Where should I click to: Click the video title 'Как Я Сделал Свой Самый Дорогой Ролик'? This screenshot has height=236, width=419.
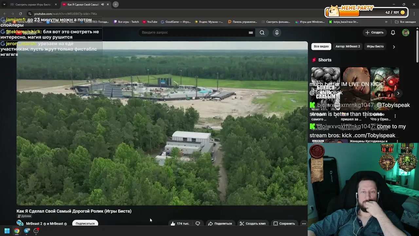pos(74,211)
